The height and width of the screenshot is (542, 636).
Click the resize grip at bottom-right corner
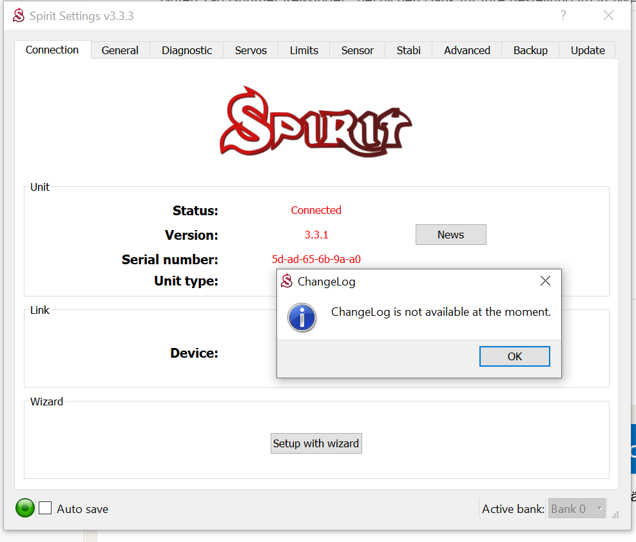tap(615, 515)
